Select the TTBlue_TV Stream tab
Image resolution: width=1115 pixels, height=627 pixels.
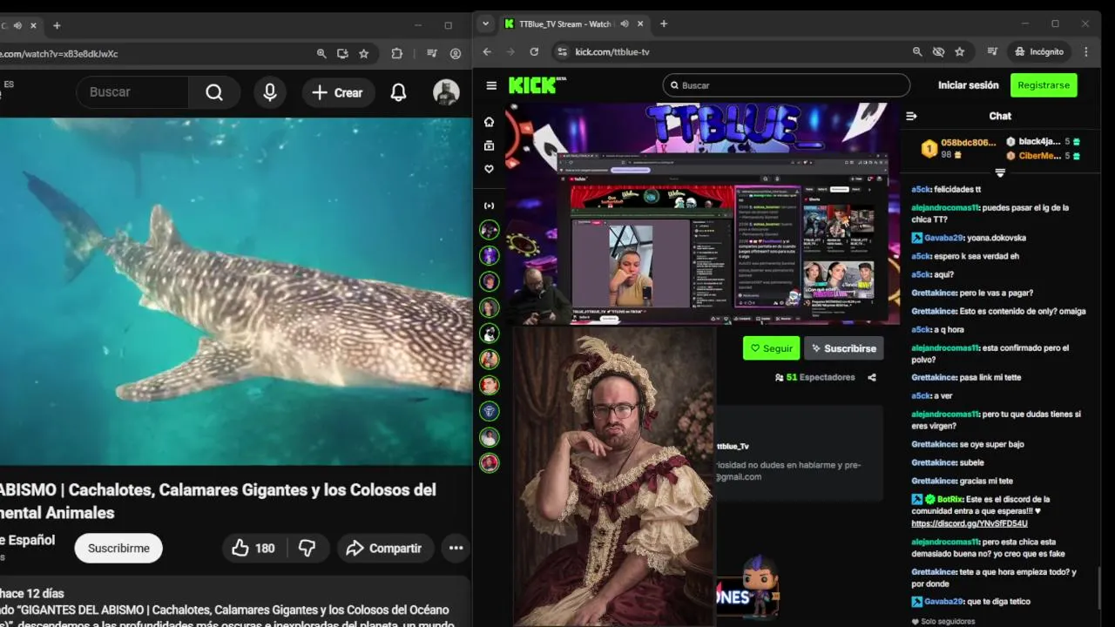[x=564, y=24]
